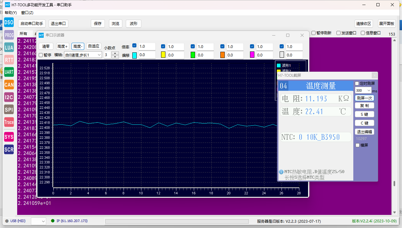Click the 波形1 legend entry
Screen dimensions: 402x228
point(284,65)
